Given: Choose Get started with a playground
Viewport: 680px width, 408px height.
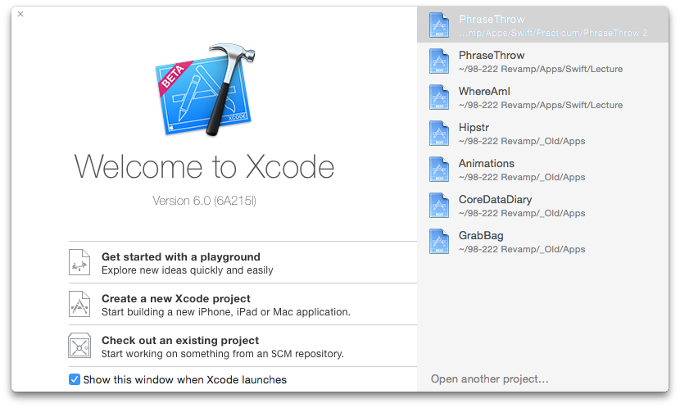Looking at the screenshot, I should click(x=243, y=262).
